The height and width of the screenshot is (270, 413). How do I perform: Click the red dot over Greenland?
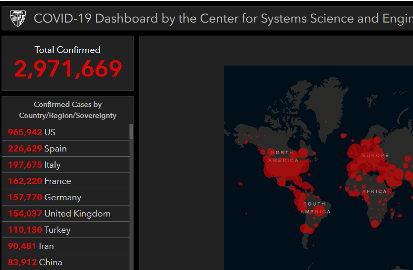pyautogui.click(x=326, y=122)
